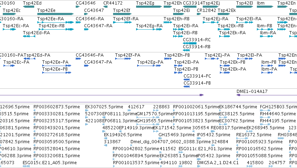Click EST RP001042802.5prime
Viewport: 297px width, 168px height.
[136, 149]
